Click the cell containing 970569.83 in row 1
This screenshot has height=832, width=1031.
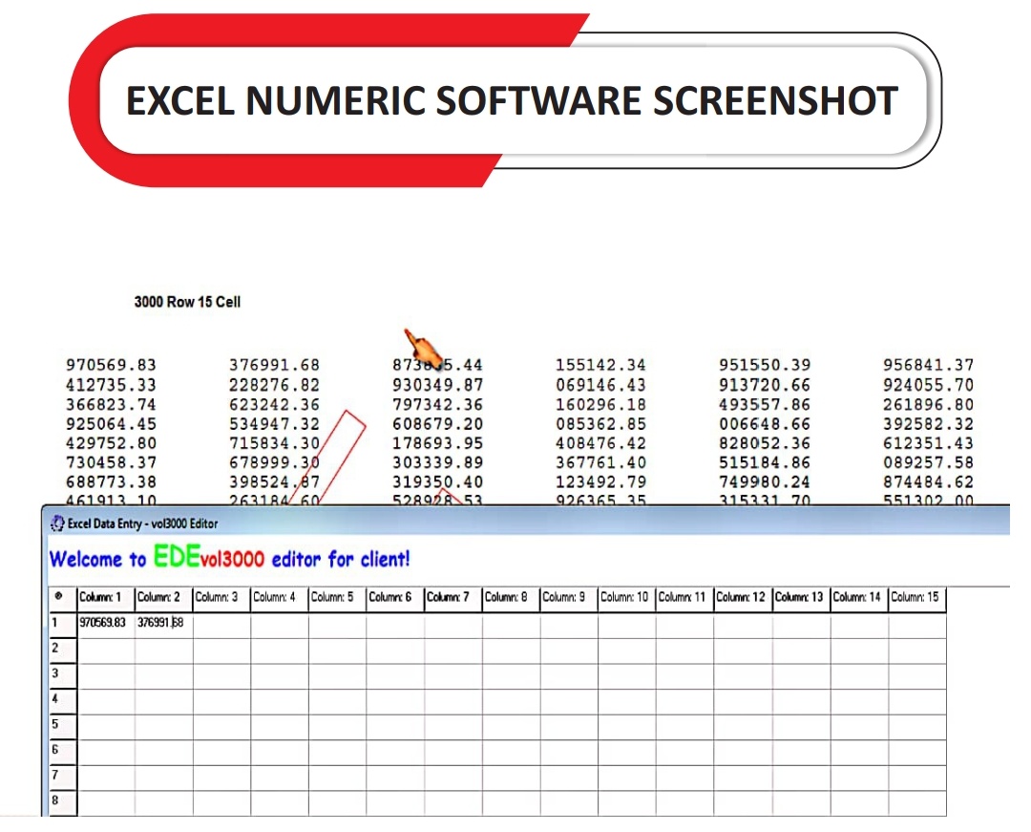105,623
